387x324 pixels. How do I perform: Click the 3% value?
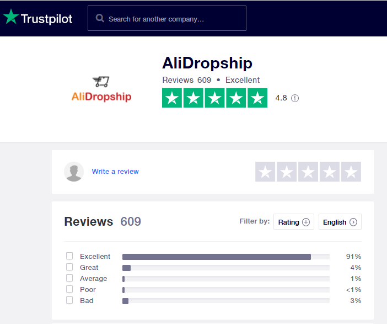[x=356, y=301]
